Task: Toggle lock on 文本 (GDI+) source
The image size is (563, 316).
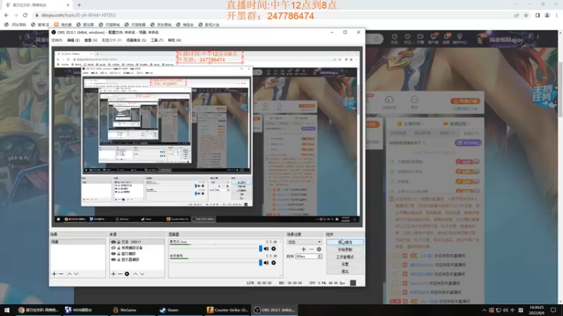Action: (x=118, y=242)
